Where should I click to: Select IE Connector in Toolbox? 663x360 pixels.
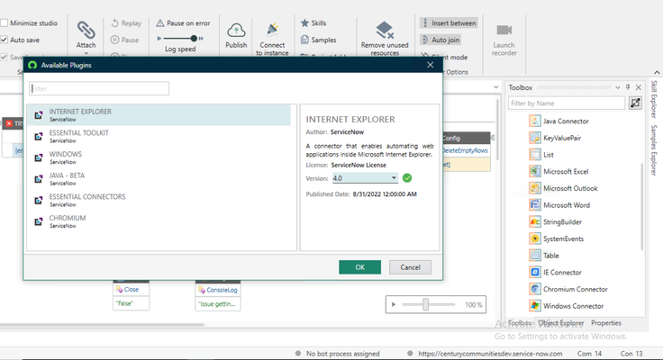point(555,273)
